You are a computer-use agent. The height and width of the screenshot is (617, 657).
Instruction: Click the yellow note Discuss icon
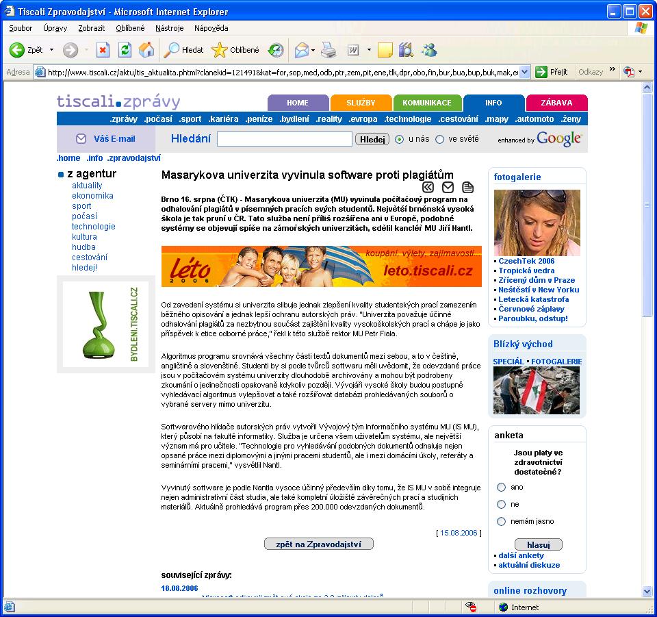385,50
